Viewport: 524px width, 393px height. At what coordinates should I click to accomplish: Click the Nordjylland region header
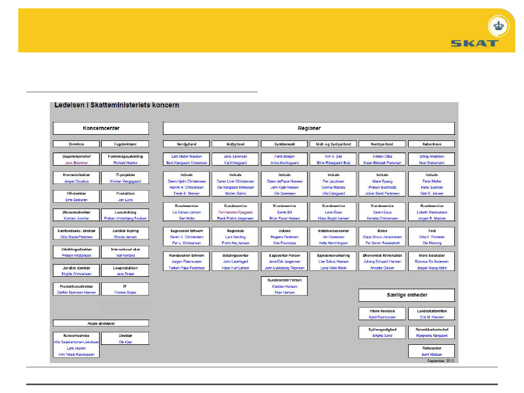187,144
